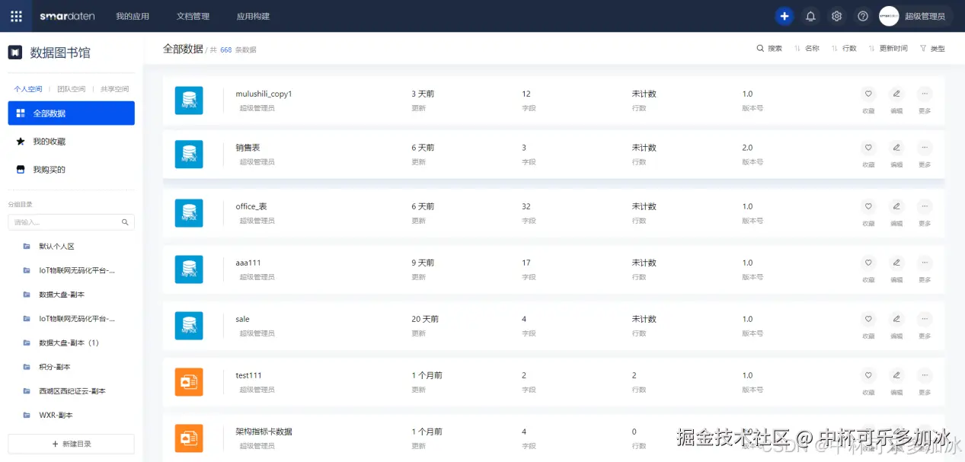Open settings gear in top bar
965x462 pixels.
tap(836, 16)
